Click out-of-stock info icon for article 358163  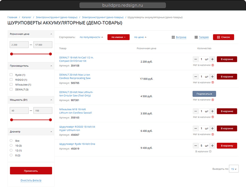[213, 117]
